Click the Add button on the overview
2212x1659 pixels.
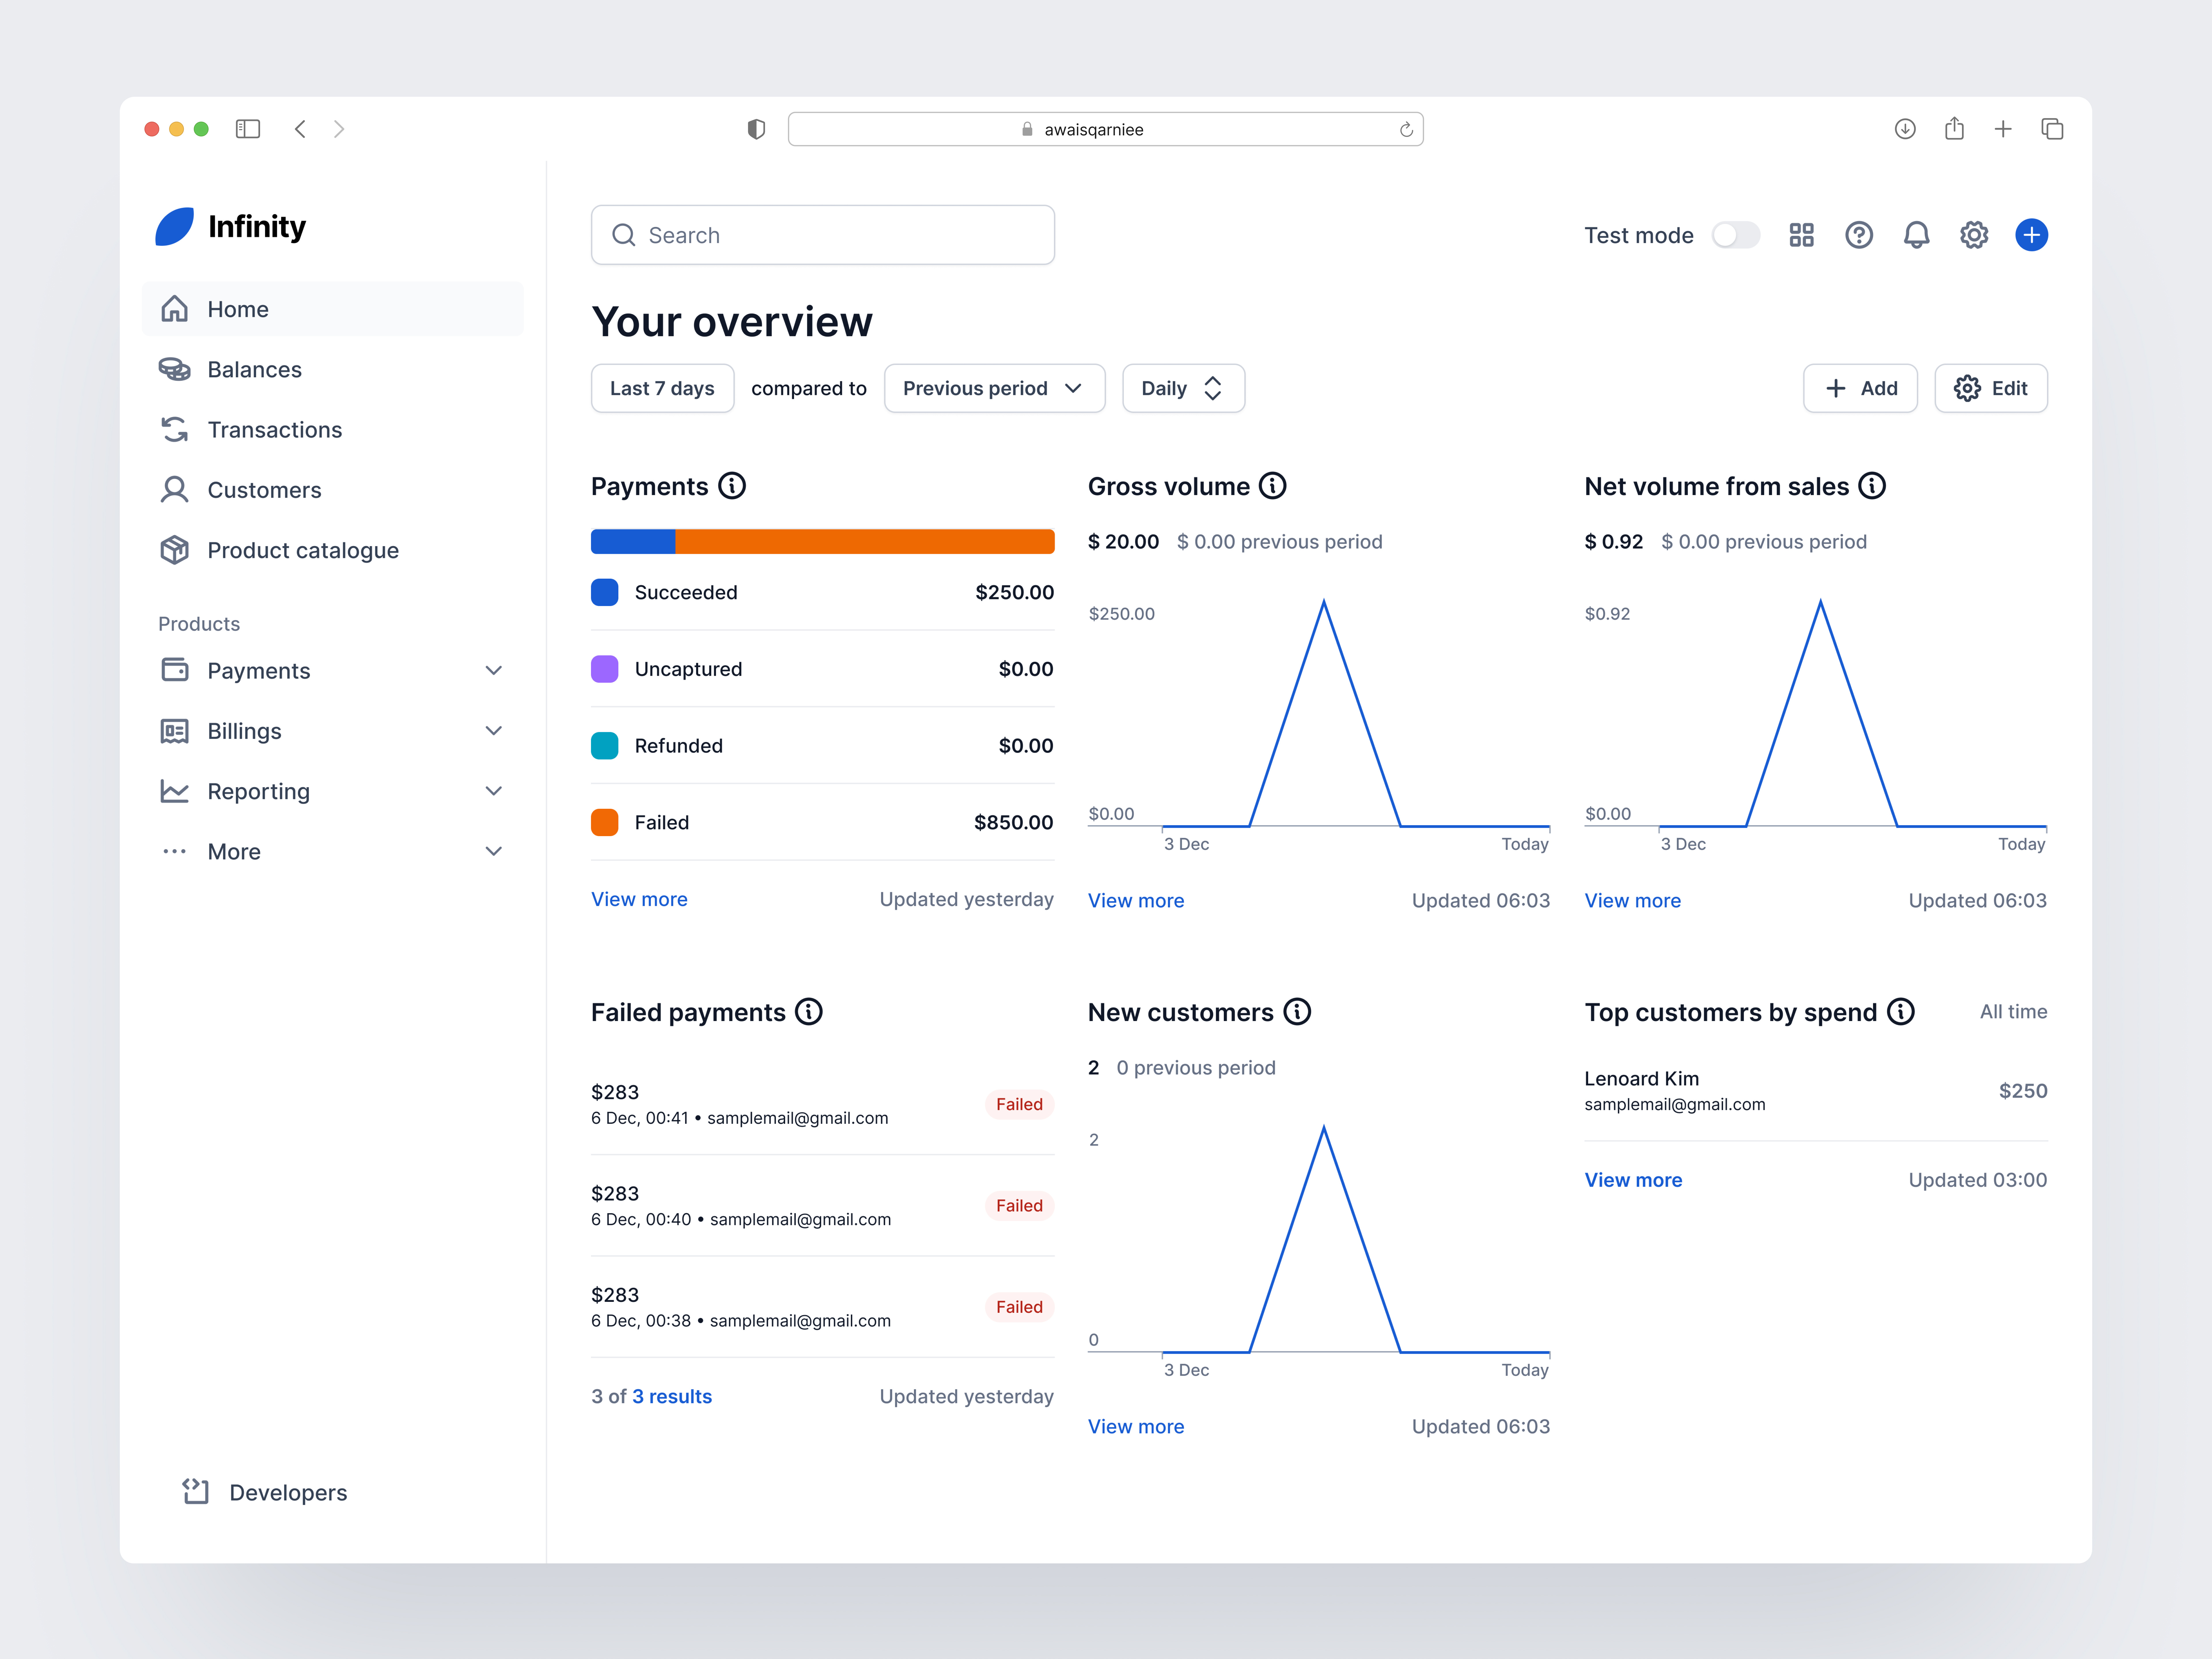coord(1860,388)
